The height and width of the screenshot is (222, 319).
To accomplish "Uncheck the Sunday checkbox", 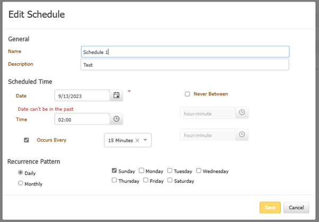I will [x=114, y=171].
